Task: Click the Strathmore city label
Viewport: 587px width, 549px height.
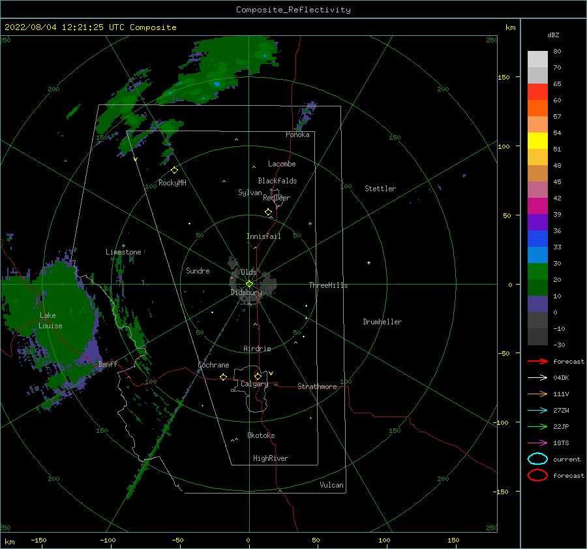Action: (317, 386)
